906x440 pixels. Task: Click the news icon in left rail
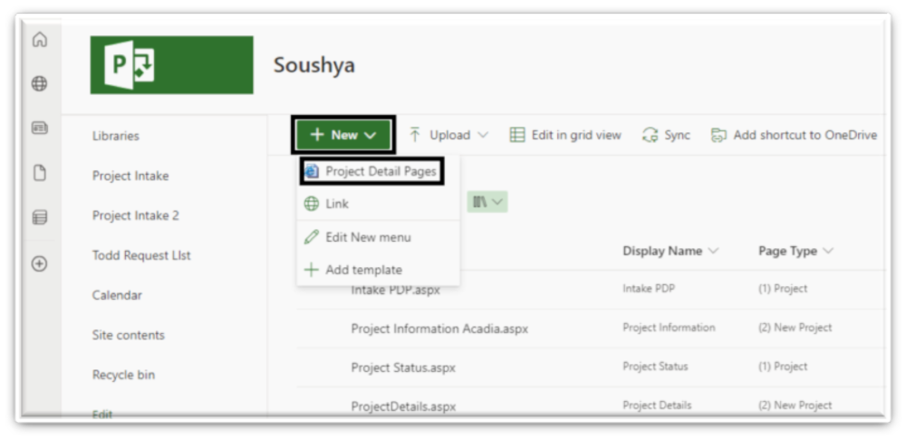[39, 132]
